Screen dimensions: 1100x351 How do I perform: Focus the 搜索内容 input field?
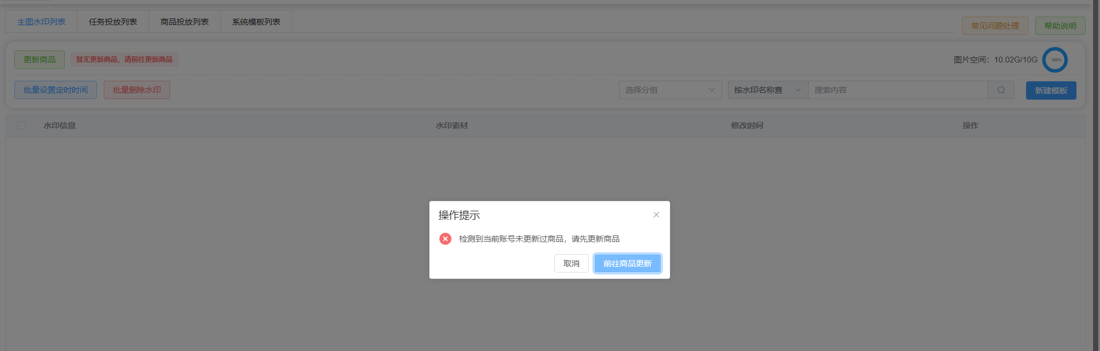coord(897,90)
